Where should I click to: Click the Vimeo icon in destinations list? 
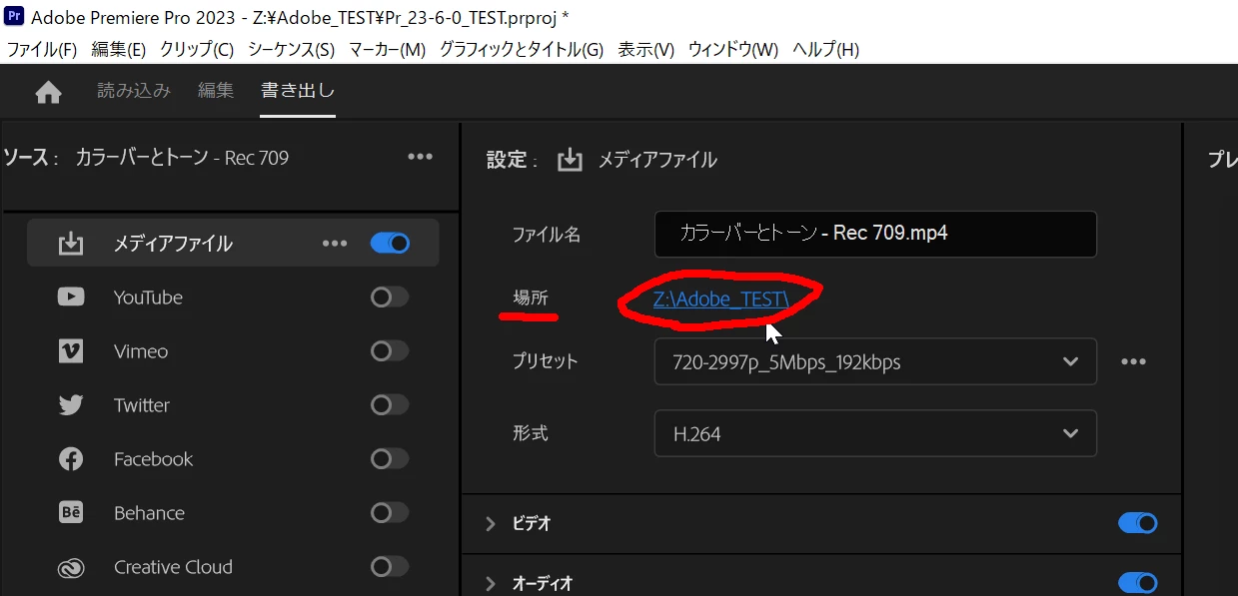[71, 350]
